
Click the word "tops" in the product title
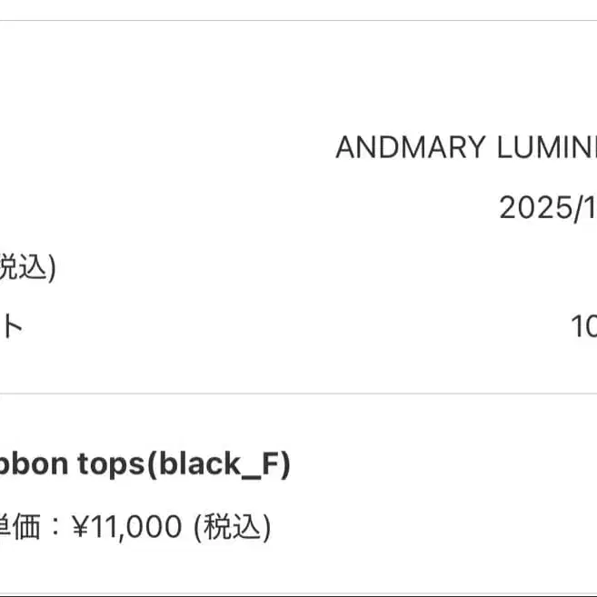point(110,465)
